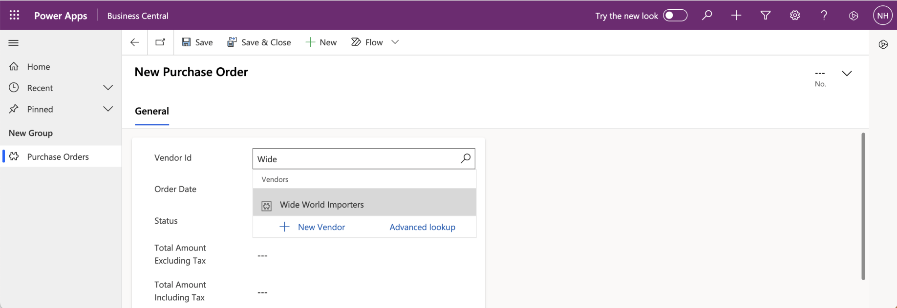Open the Power Apps app launcher grid
The image size is (897, 308).
pos(14,16)
